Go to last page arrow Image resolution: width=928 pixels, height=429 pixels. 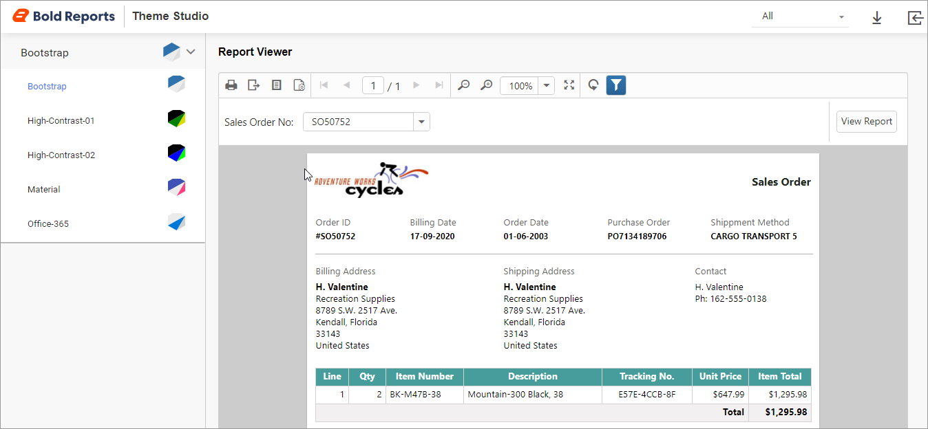click(x=439, y=85)
